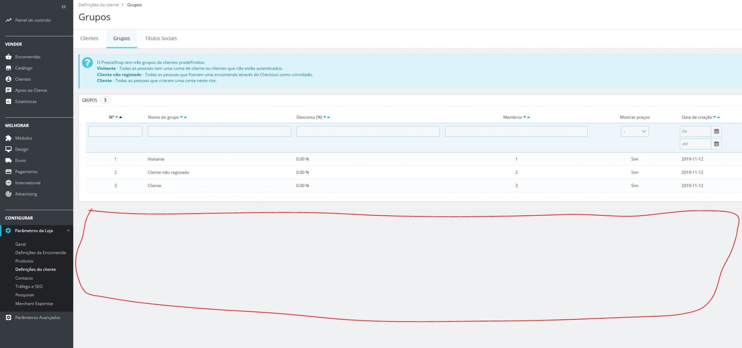Click the Clientes person icon in sidebar
742x348 pixels.
(9, 79)
